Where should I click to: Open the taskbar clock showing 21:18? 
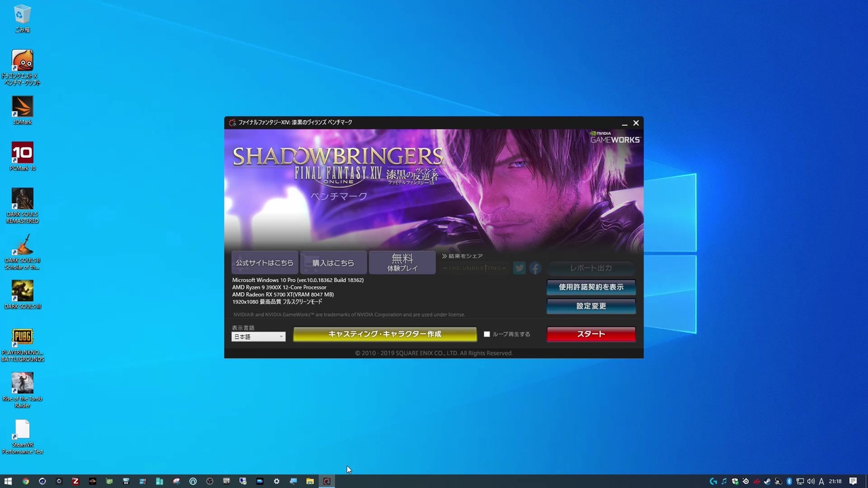(x=835, y=481)
